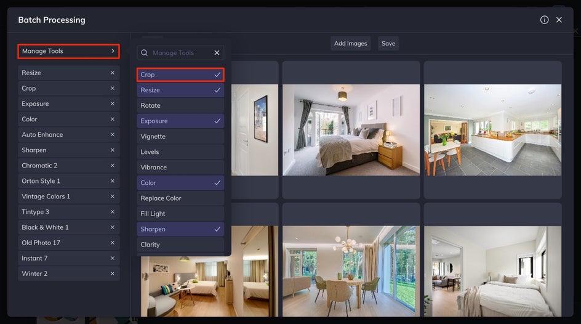The height and width of the screenshot is (324, 581).
Task: Select Replace Color from tools menu
Action: (x=180, y=198)
